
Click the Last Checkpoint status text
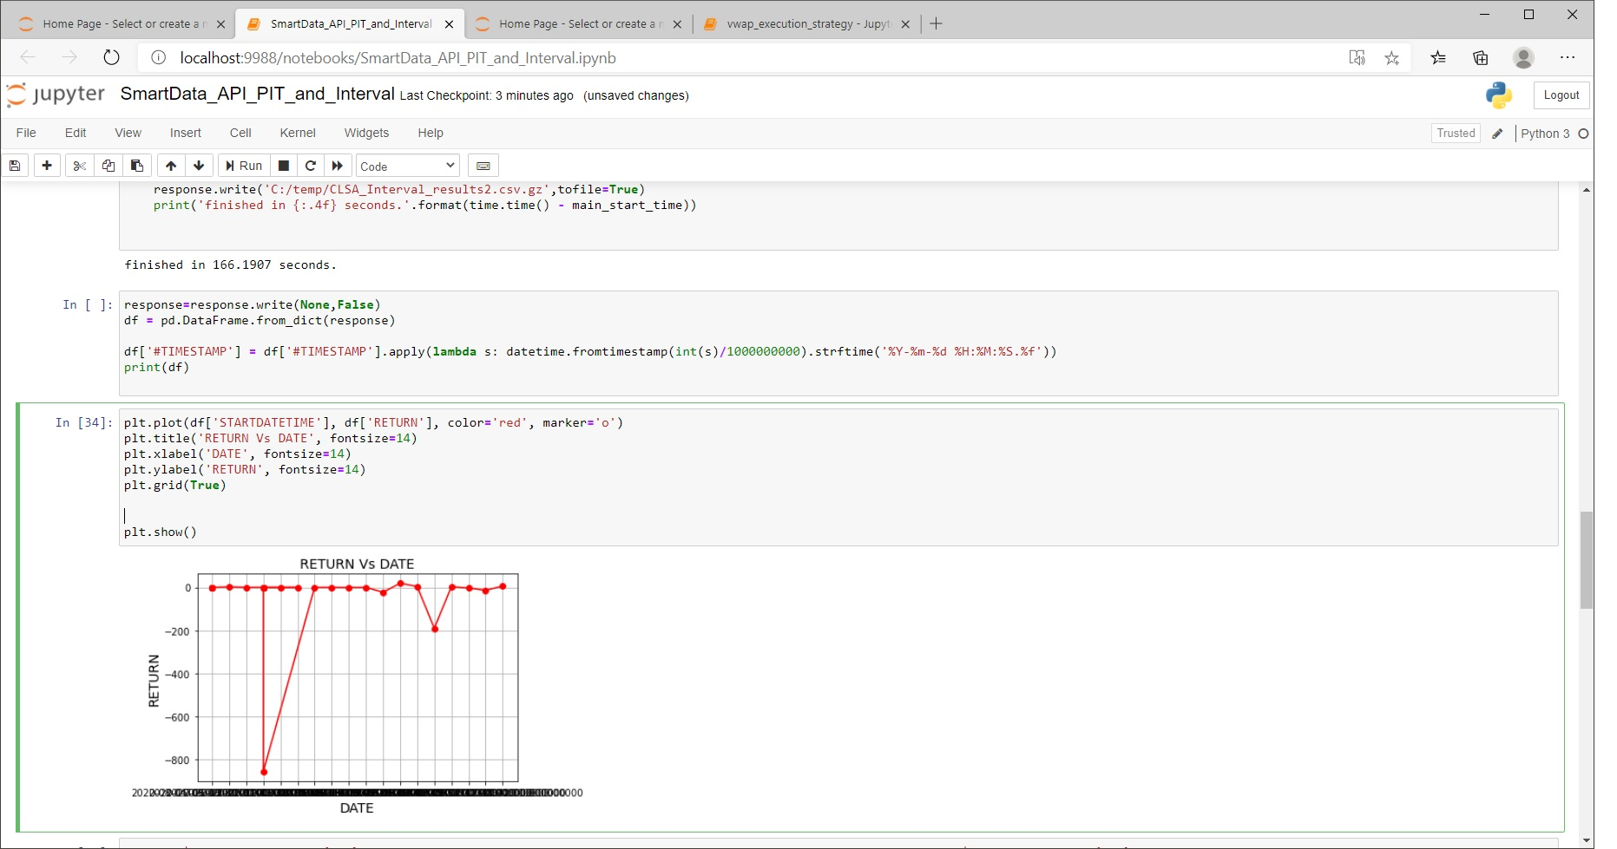(x=486, y=95)
